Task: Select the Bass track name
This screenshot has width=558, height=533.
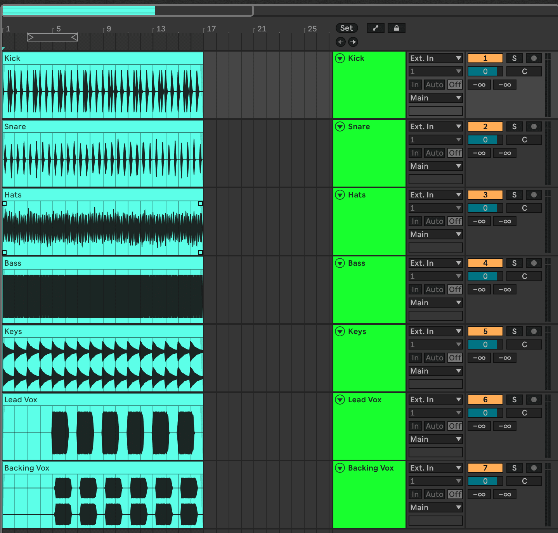Action: [x=357, y=263]
